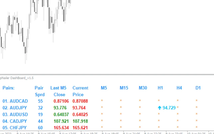Click the Pairs: header label

tap(9, 88)
